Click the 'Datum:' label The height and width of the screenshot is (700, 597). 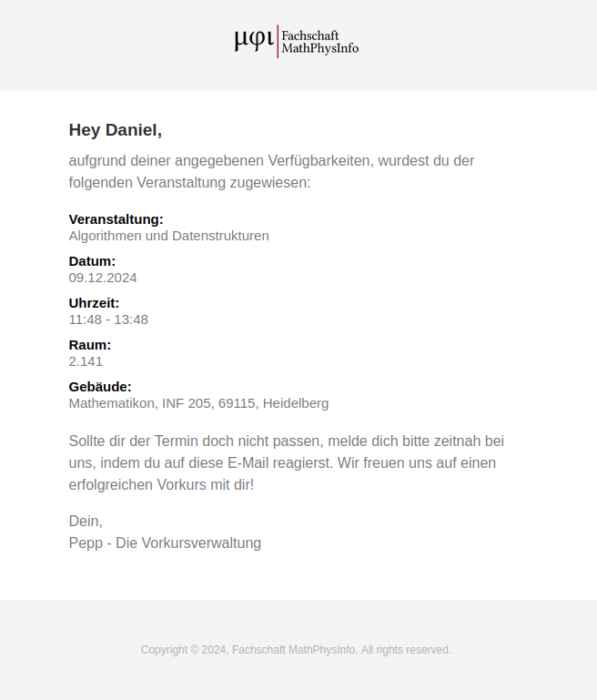point(92,261)
